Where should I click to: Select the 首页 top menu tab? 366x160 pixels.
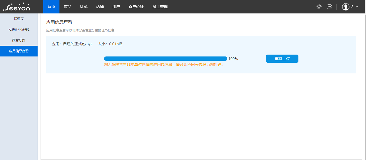pyautogui.click(x=51, y=7)
